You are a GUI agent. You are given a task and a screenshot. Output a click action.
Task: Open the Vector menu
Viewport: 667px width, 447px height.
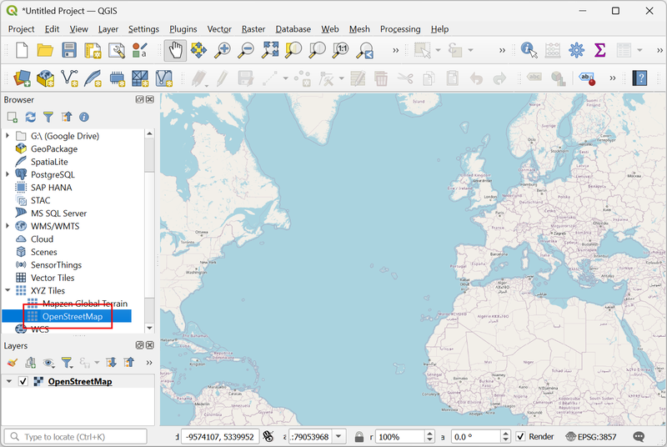point(219,29)
